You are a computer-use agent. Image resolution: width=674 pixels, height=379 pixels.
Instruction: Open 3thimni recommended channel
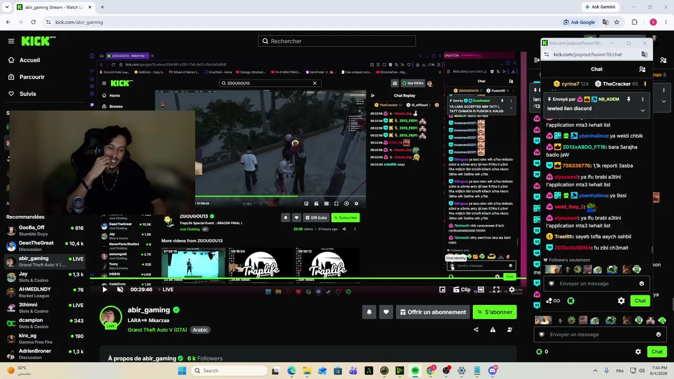[x=45, y=307]
